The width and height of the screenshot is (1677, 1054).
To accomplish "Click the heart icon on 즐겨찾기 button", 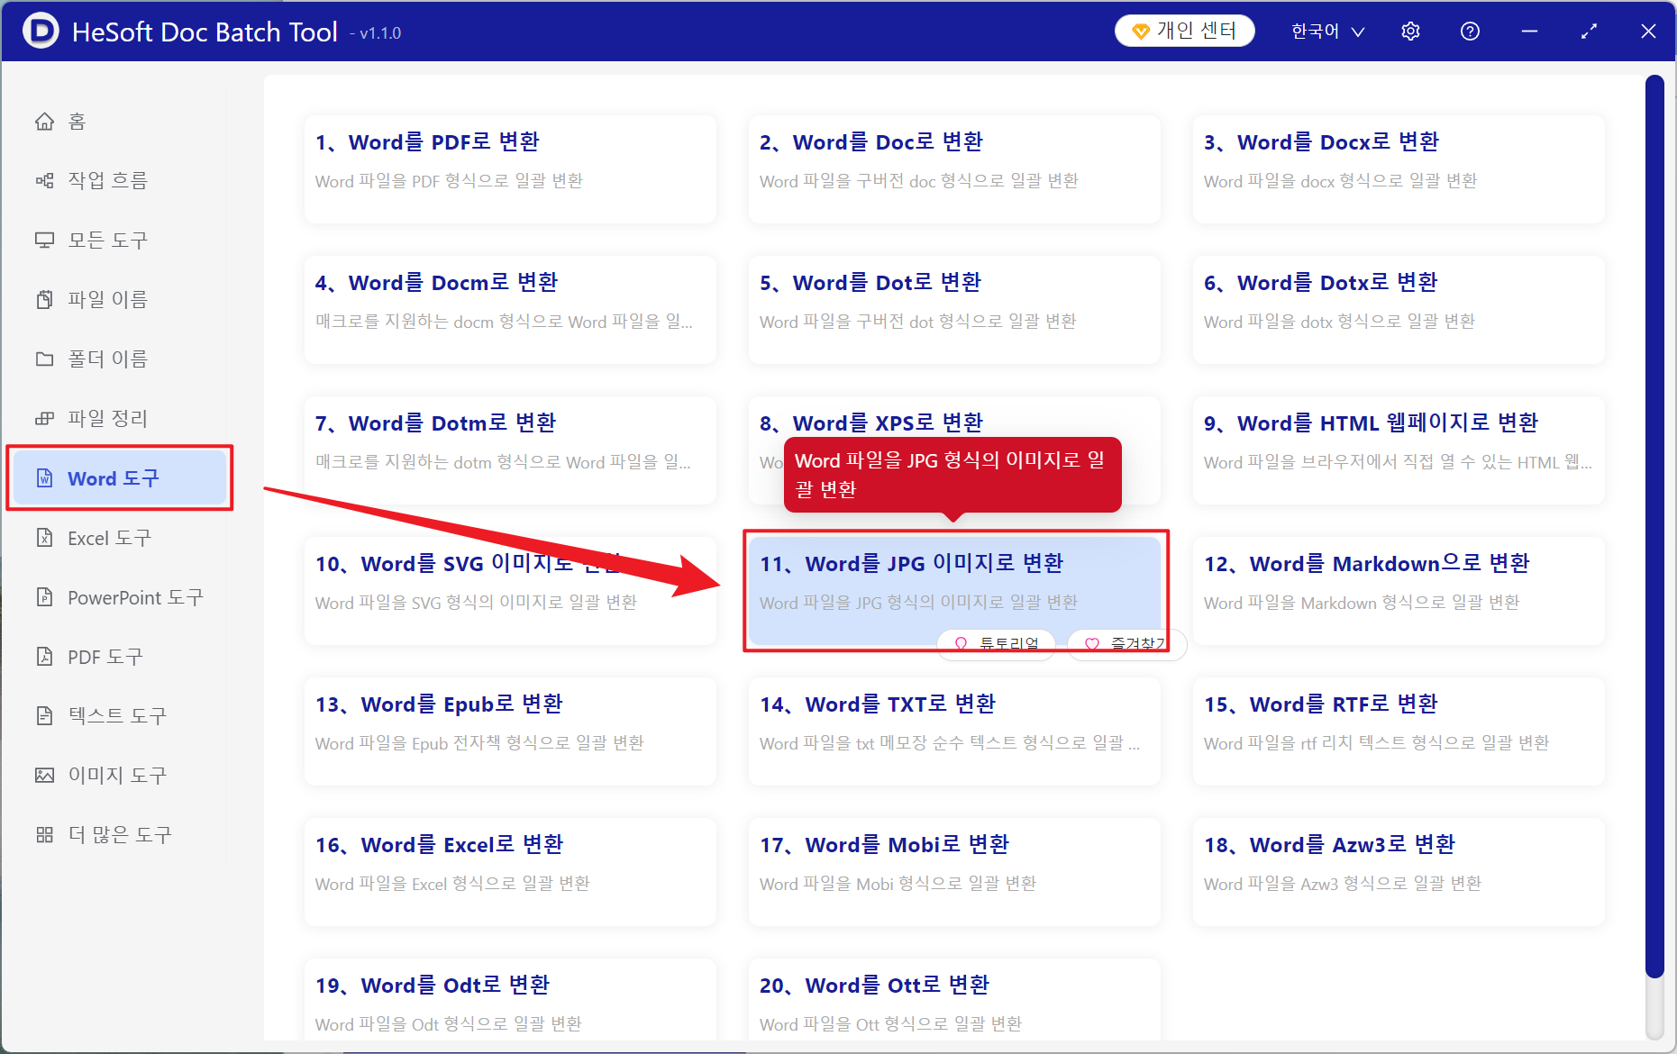I will [x=1092, y=643].
